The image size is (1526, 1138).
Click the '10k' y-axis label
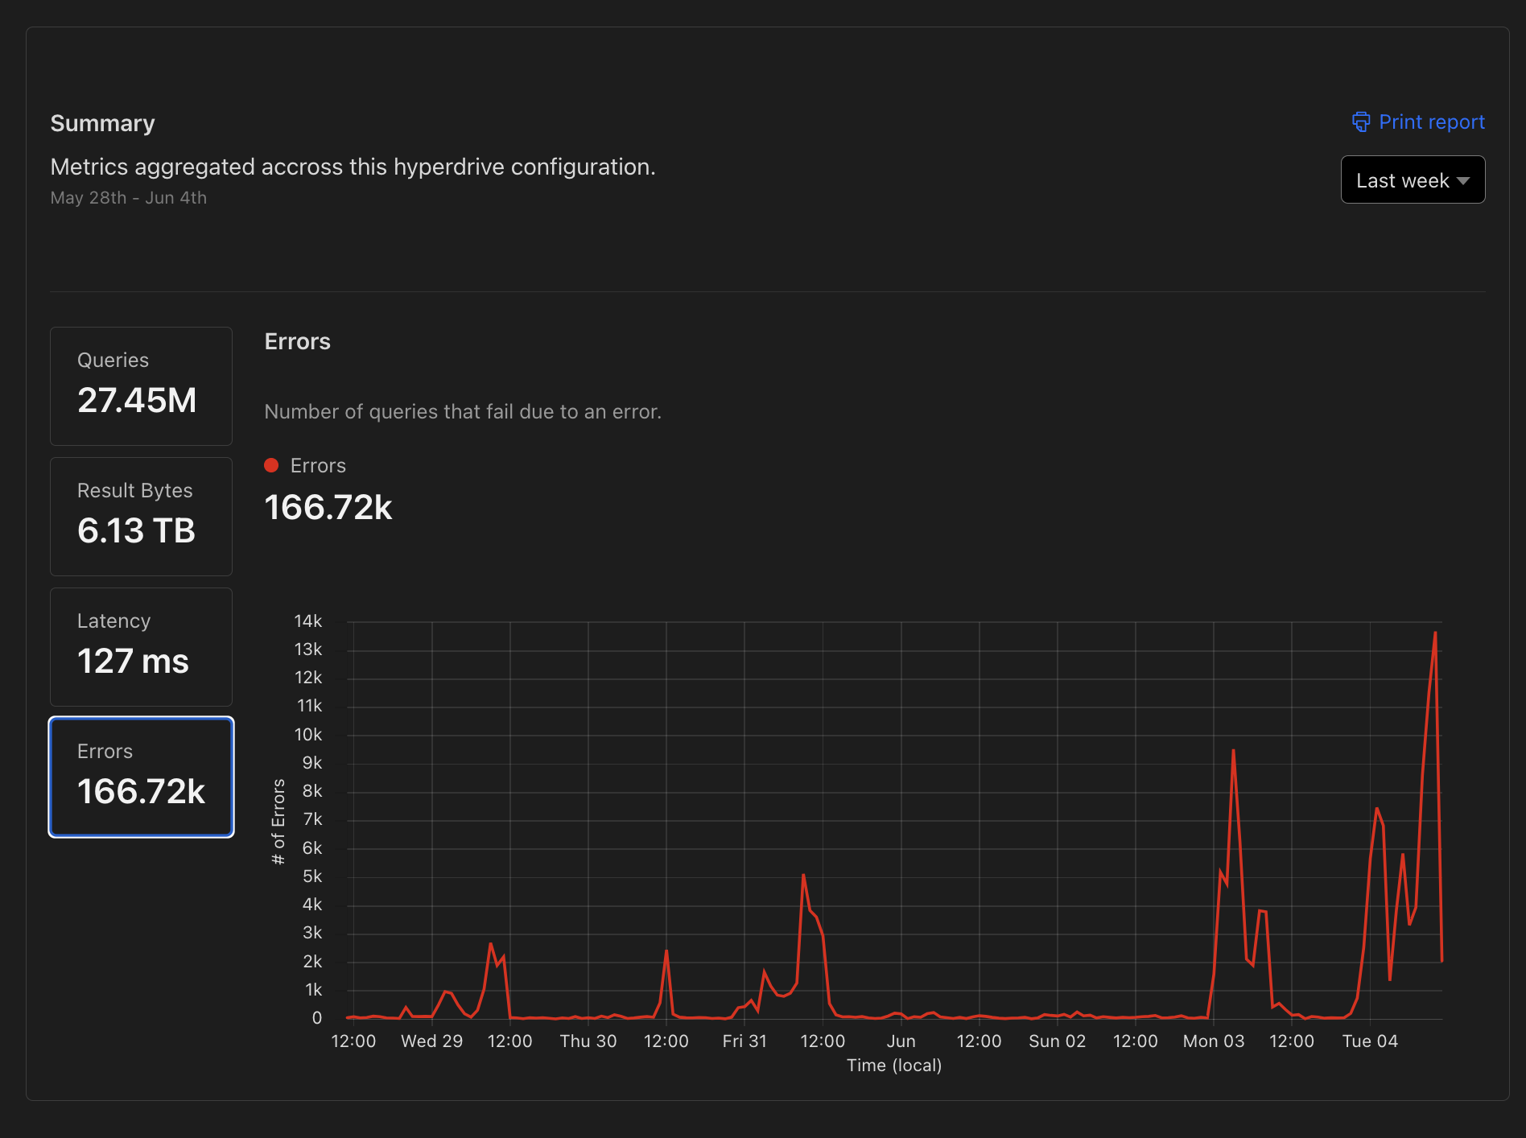pyautogui.click(x=308, y=734)
